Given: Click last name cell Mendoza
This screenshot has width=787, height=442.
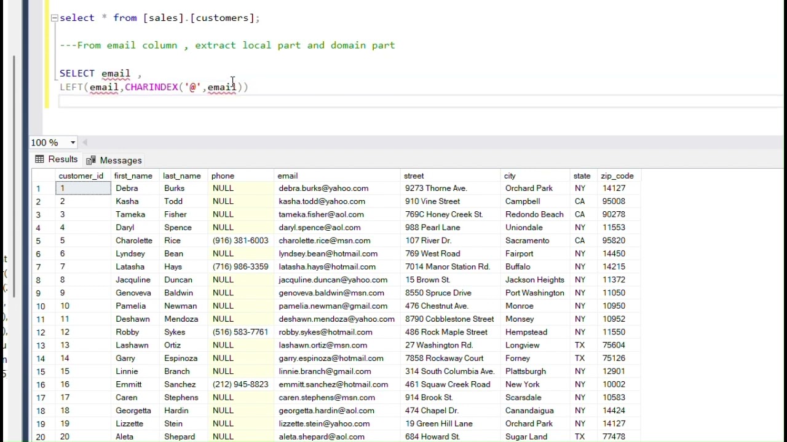Looking at the screenshot, I should pyautogui.click(x=184, y=319).
